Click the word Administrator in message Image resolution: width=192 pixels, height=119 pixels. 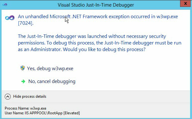(46, 49)
